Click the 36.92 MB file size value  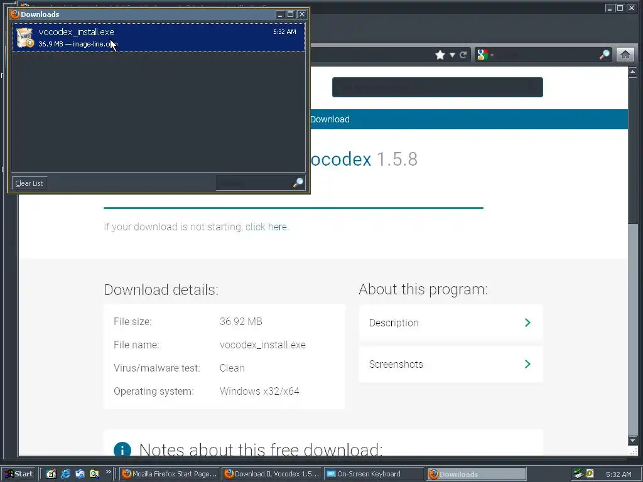240,321
